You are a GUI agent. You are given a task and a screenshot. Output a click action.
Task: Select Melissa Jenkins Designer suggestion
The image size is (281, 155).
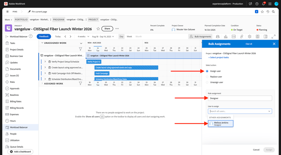[x=221, y=124]
